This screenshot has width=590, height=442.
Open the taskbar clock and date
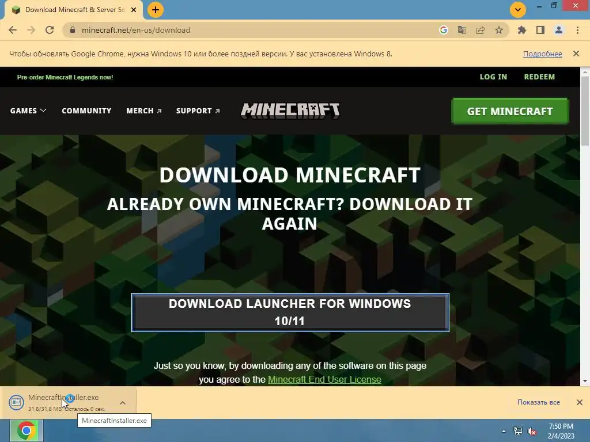point(561,431)
